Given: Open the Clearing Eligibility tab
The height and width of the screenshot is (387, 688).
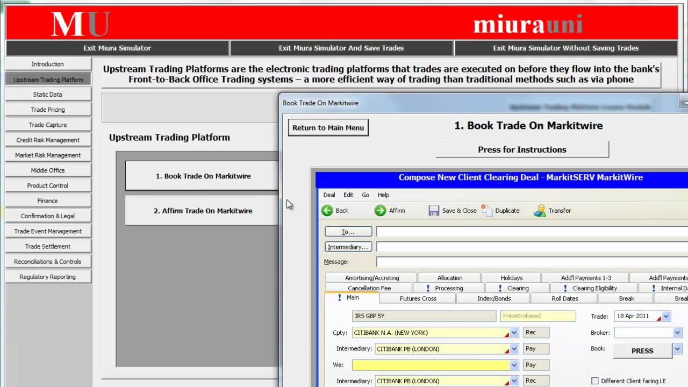Looking at the screenshot, I should (x=594, y=288).
